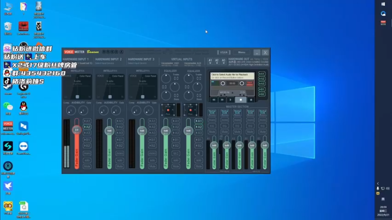Route cassette output to B1

[x=262, y=89]
